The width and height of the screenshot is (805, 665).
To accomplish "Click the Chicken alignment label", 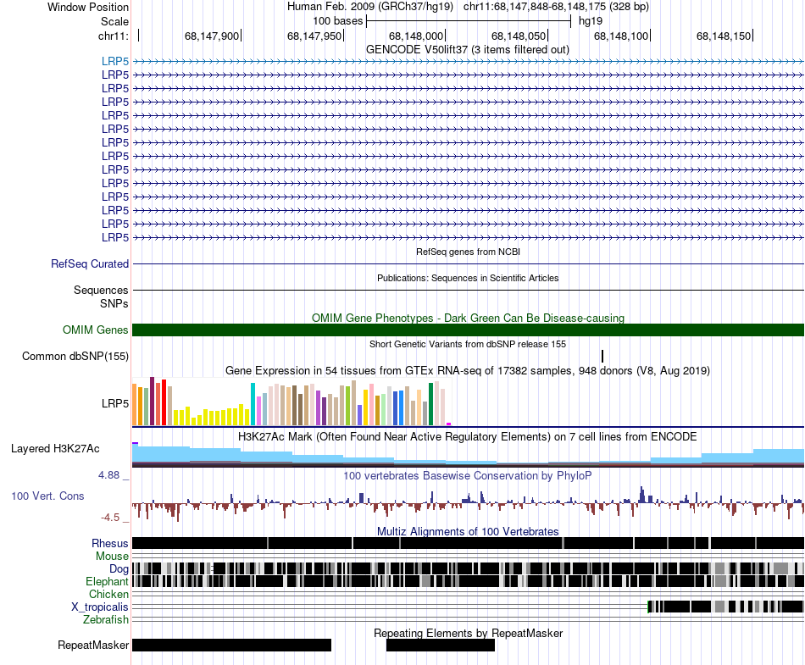I will point(108,594).
